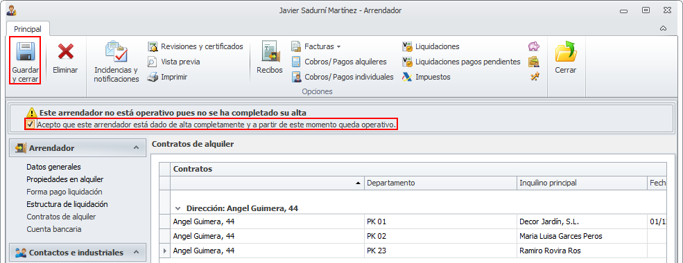Screen dimensions: 683x263
Task: Collapse the Contactos e industriales panel
Action: pyautogui.click(x=137, y=253)
